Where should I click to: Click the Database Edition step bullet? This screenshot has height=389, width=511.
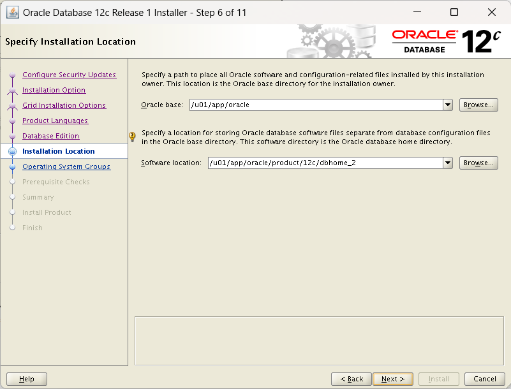tap(12, 136)
